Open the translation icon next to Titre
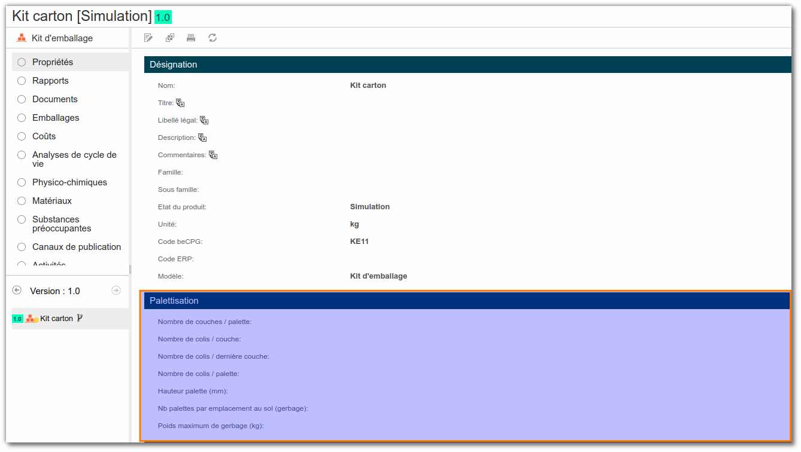The width and height of the screenshot is (801, 452). [x=180, y=103]
